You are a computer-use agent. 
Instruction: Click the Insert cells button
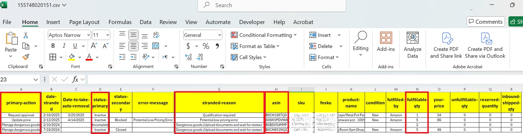coord(320,35)
